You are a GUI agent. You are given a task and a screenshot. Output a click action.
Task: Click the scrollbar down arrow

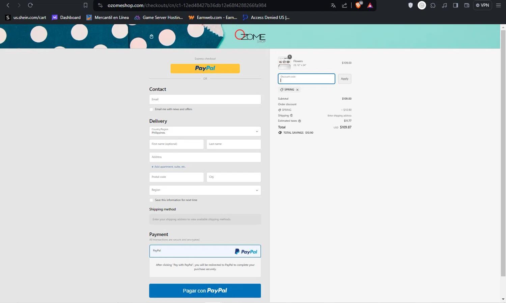pyautogui.click(x=503, y=299)
